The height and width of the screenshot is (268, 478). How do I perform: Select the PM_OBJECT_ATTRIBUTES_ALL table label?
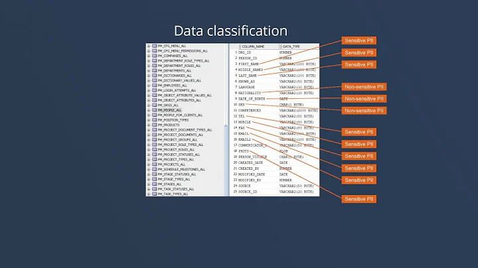(x=179, y=100)
